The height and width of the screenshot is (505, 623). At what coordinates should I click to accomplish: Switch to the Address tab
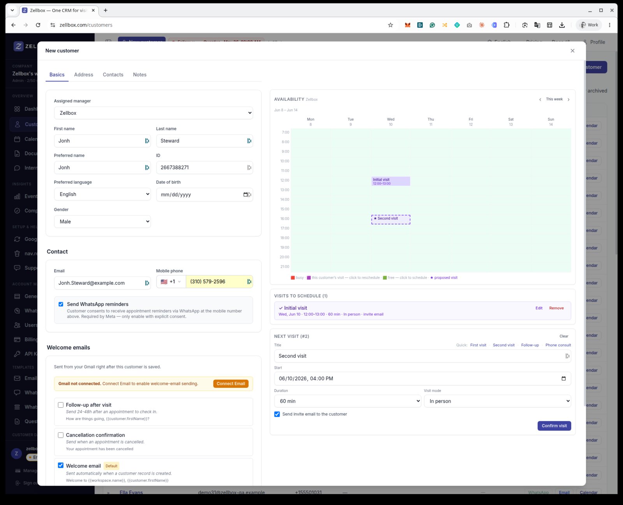[83, 75]
